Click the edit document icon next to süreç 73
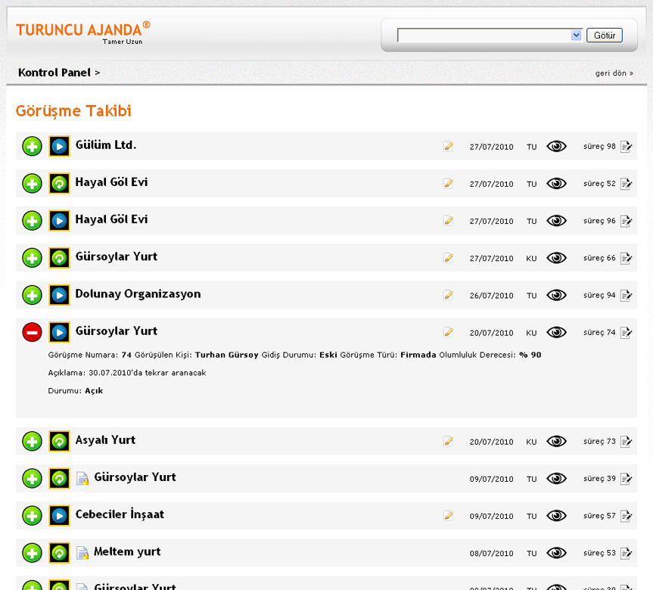 [626, 442]
